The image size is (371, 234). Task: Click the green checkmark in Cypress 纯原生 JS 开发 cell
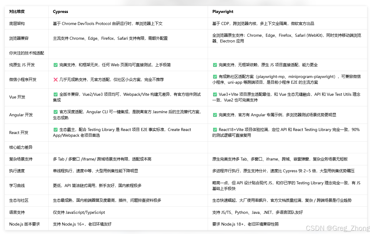click(56, 65)
